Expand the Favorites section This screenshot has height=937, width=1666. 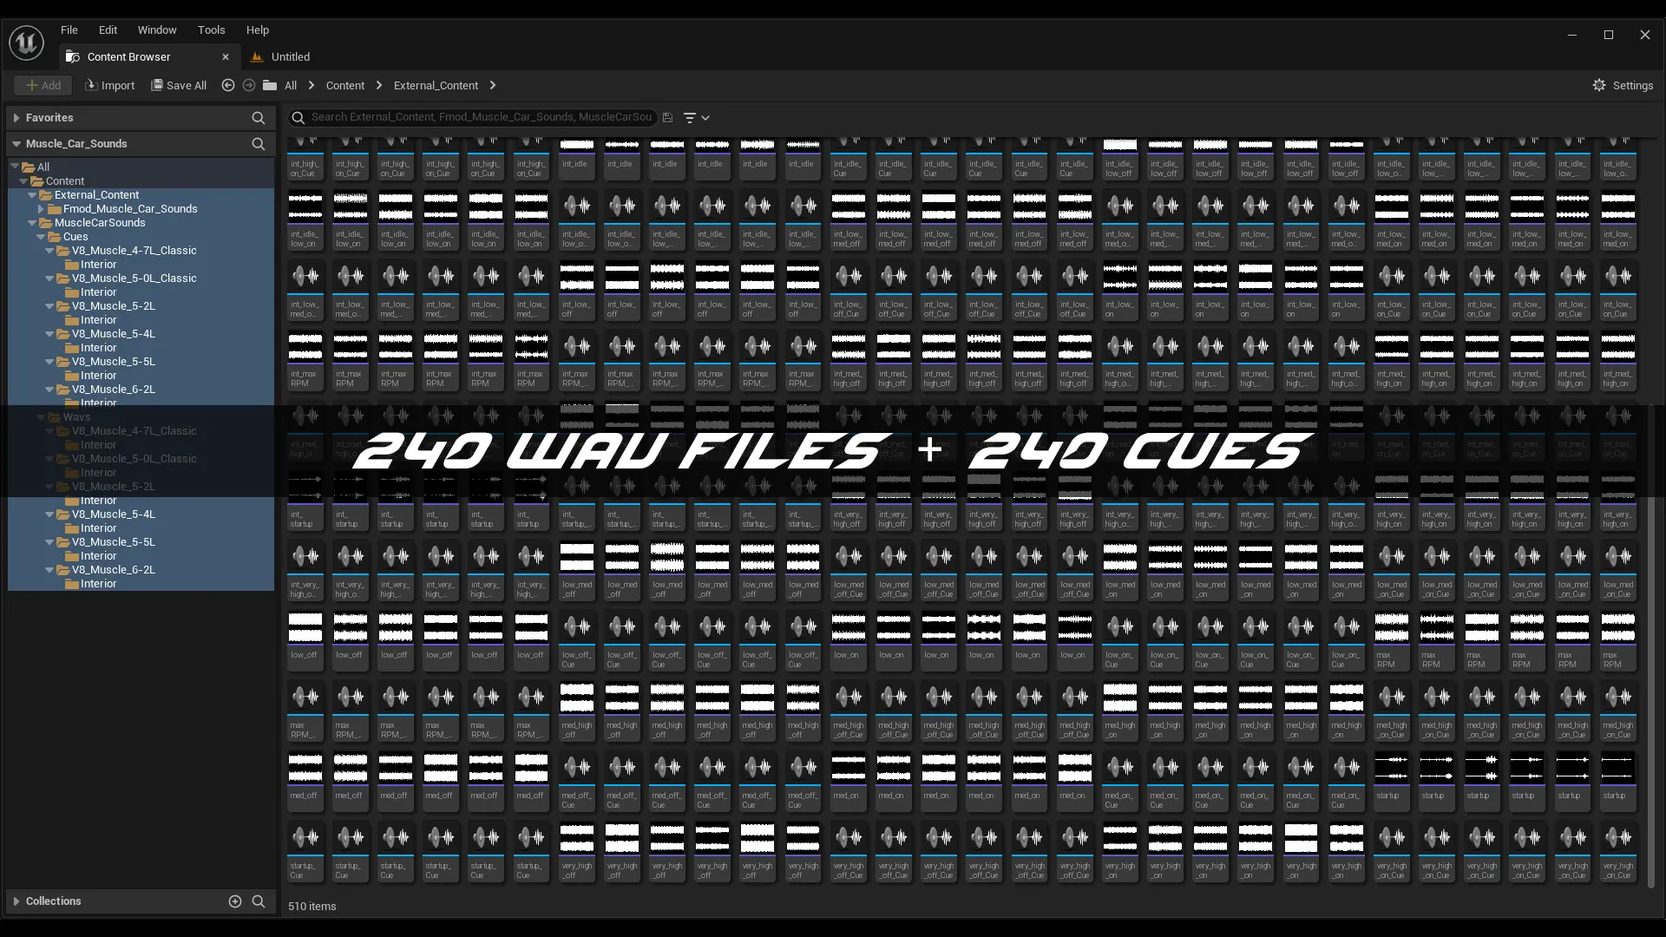pos(16,118)
